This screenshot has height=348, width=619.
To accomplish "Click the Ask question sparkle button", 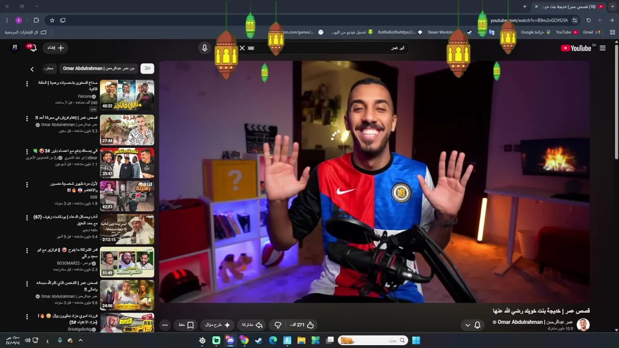I will pos(218,325).
